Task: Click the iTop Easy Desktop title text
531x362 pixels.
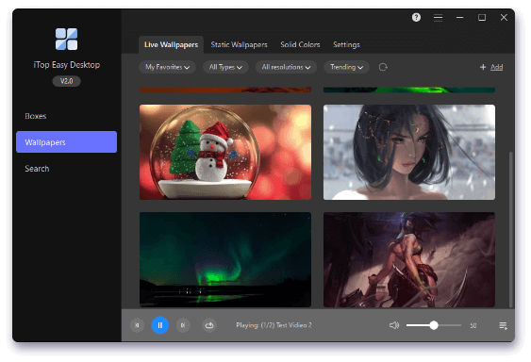Action: [x=67, y=65]
